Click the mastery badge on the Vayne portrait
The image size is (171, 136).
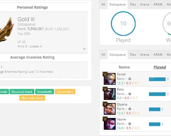tap(105, 119)
